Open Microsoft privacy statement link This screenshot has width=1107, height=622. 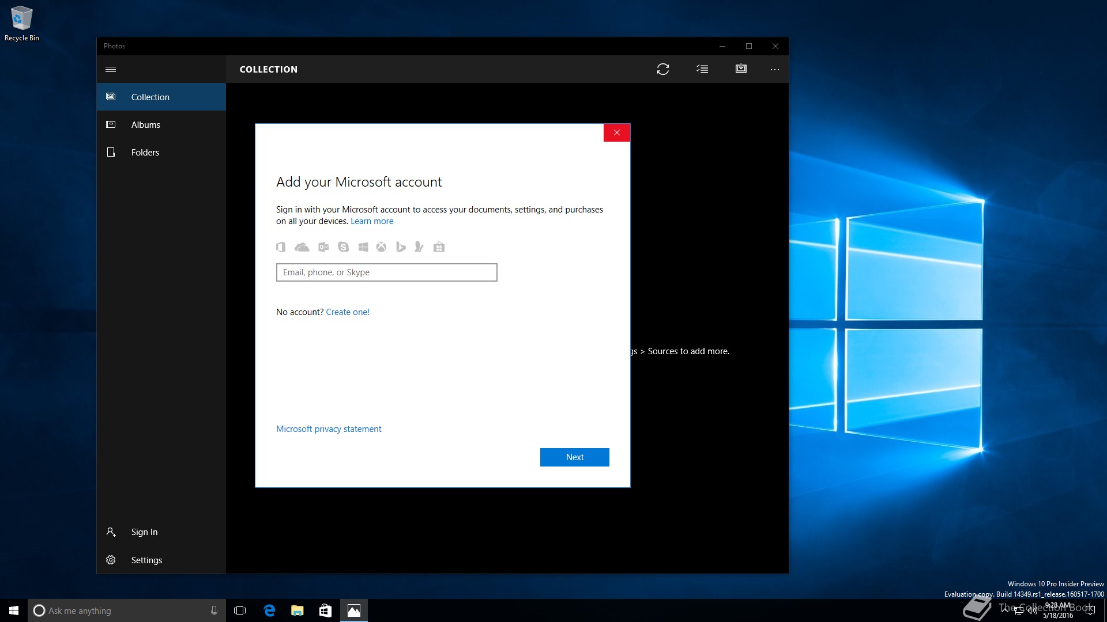tap(329, 429)
